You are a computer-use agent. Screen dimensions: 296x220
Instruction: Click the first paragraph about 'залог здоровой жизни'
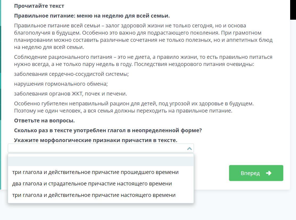click(143, 36)
